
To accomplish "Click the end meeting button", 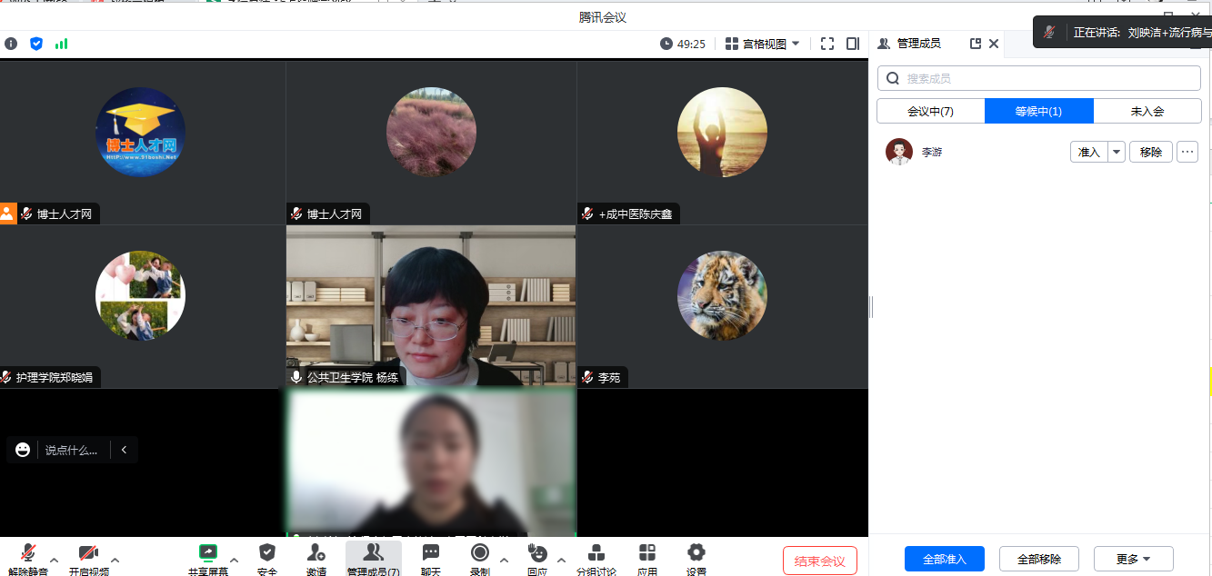I will [820, 561].
